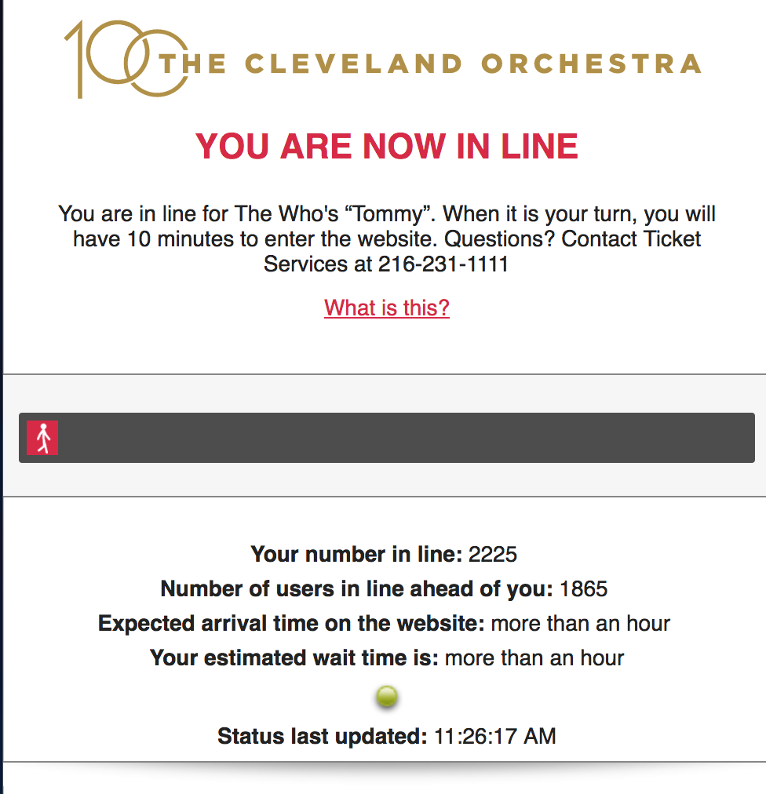Click the "Your estimated wait time is" label
Viewport: 766px width, 794px height.
[294, 657]
